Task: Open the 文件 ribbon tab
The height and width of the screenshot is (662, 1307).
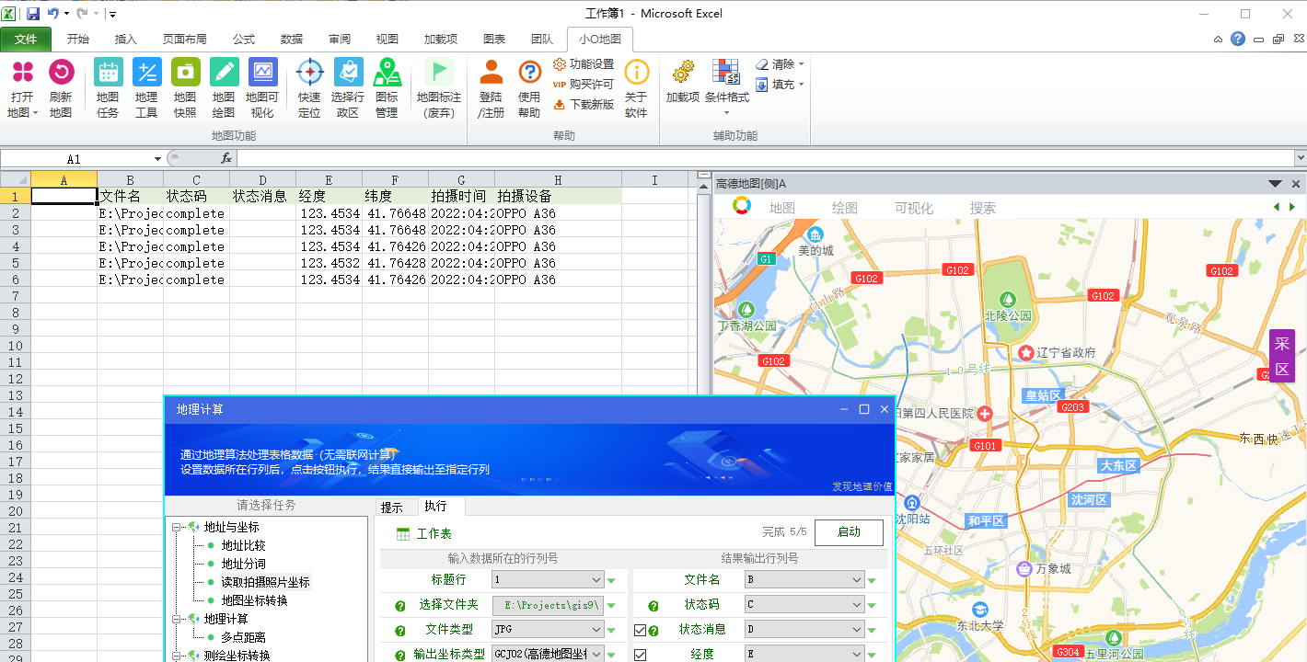Action: (26, 40)
